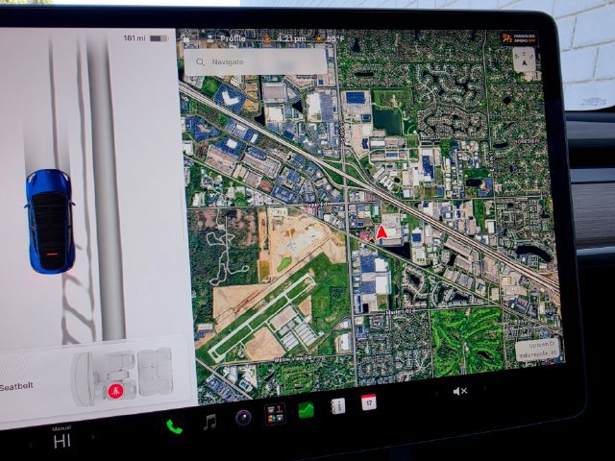Screen dimensions: 615x461
Task: Increase cabin temperature with right arrow
Action: point(93,436)
